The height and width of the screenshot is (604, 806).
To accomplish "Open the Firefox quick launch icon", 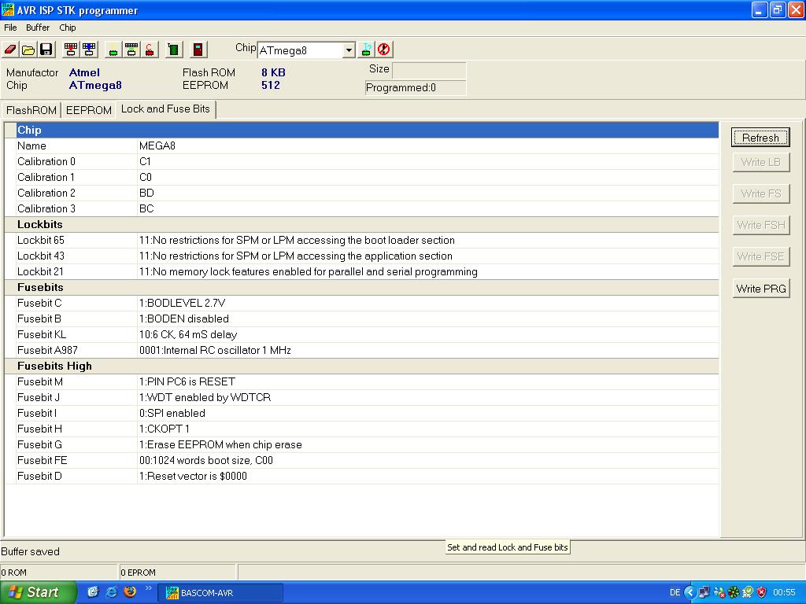I will point(130,591).
